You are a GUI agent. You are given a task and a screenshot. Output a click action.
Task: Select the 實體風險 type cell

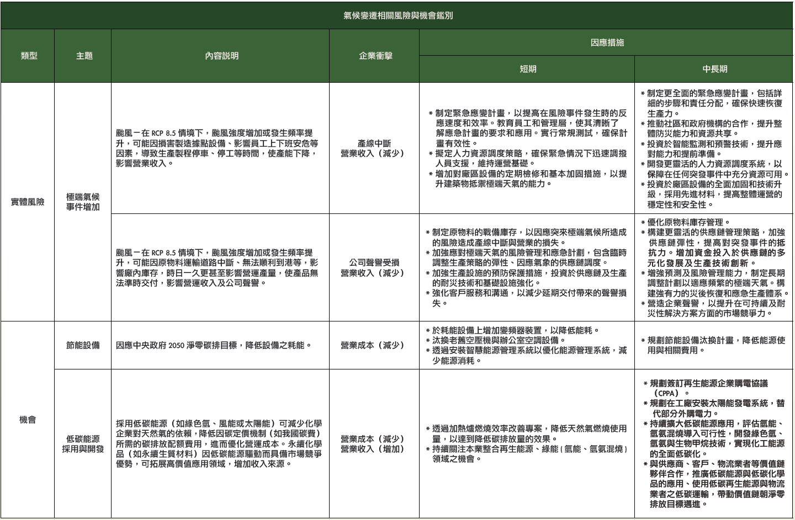coord(28,202)
